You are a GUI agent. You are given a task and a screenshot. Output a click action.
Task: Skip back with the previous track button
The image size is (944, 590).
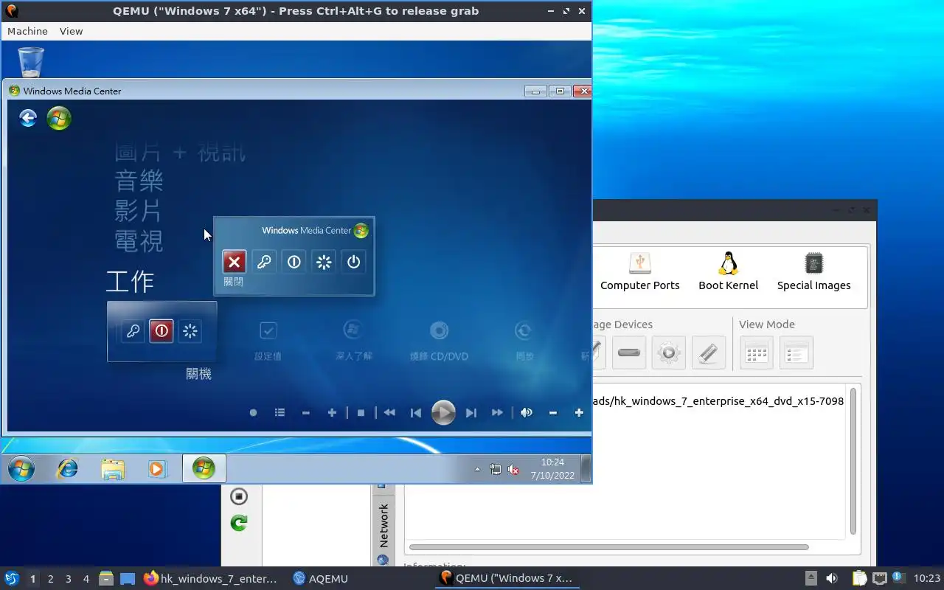pos(416,413)
